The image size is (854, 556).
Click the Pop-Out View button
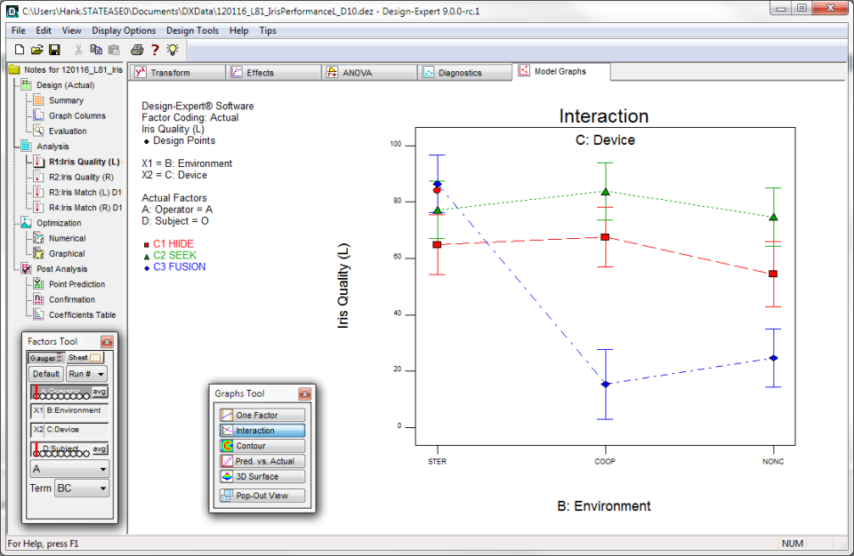(262, 496)
